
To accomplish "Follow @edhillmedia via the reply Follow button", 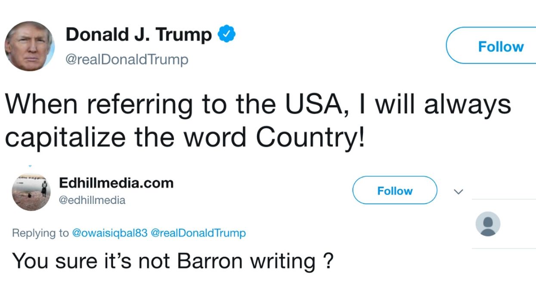I will pyautogui.click(x=394, y=190).
